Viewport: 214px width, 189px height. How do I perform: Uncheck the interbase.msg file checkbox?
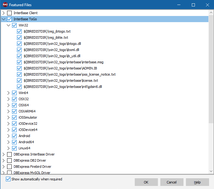pyautogui.click(x=19, y=62)
